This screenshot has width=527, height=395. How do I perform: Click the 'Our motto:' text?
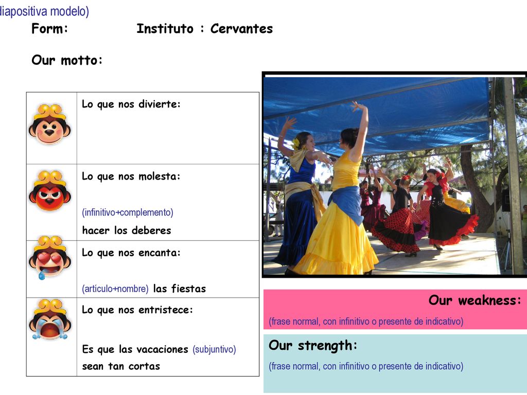tap(67, 61)
